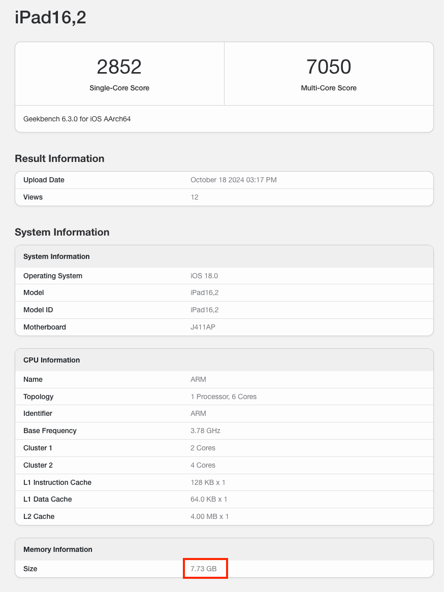Select the J411AP motherboard value
Screen dimensions: 444x592
click(203, 327)
